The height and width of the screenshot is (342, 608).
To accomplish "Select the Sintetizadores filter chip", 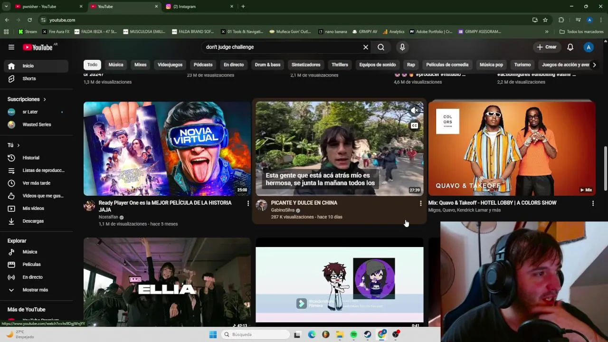I will click(x=306, y=65).
